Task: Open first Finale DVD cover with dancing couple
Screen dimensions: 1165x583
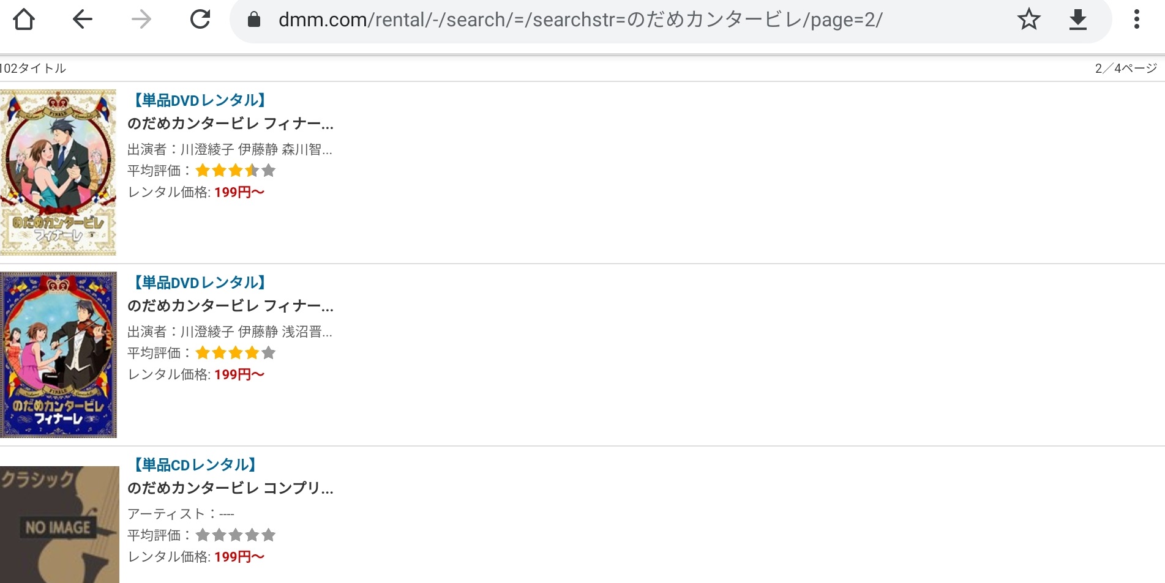Action: tap(58, 173)
